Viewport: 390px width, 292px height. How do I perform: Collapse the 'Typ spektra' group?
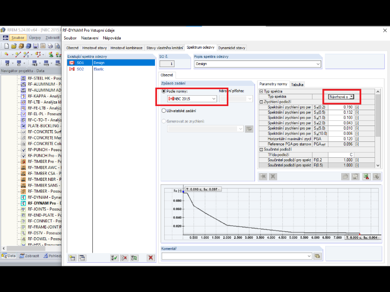coord(261,91)
